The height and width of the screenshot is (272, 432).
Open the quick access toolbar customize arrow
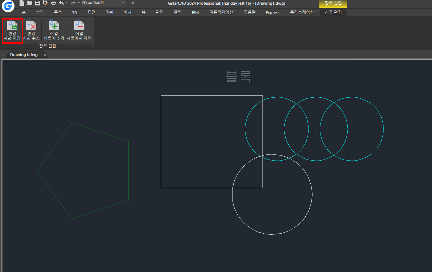pos(133,3)
